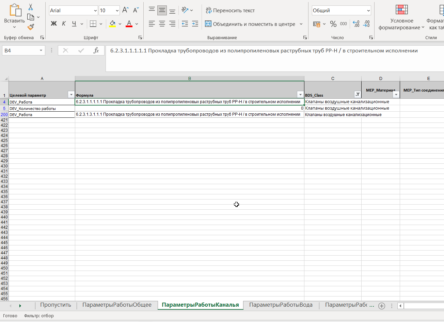Cancel formula entry with X icon

point(66,50)
